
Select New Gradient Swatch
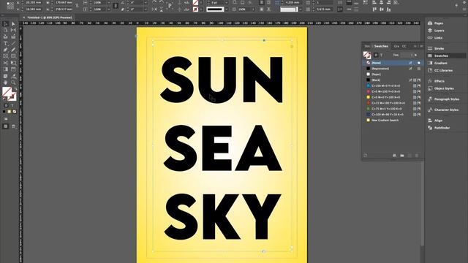click(393, 120)
